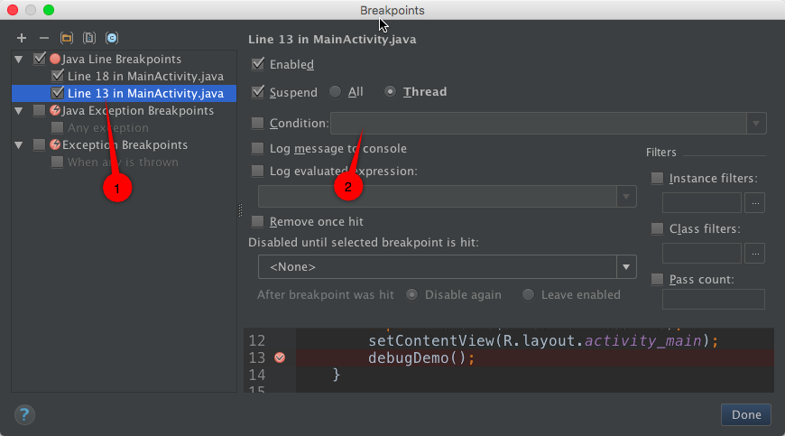
Task: Select the All suspend radio button
Action: pos(336,92)
